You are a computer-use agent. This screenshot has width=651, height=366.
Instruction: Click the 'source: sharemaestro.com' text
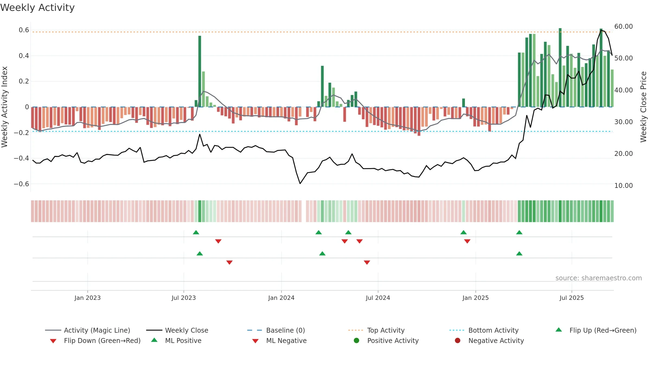coord(599,278)
